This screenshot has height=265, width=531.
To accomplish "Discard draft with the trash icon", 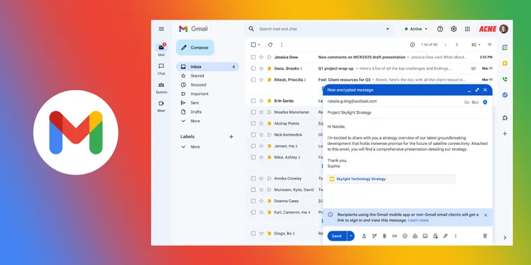I will tap(485, 236).
